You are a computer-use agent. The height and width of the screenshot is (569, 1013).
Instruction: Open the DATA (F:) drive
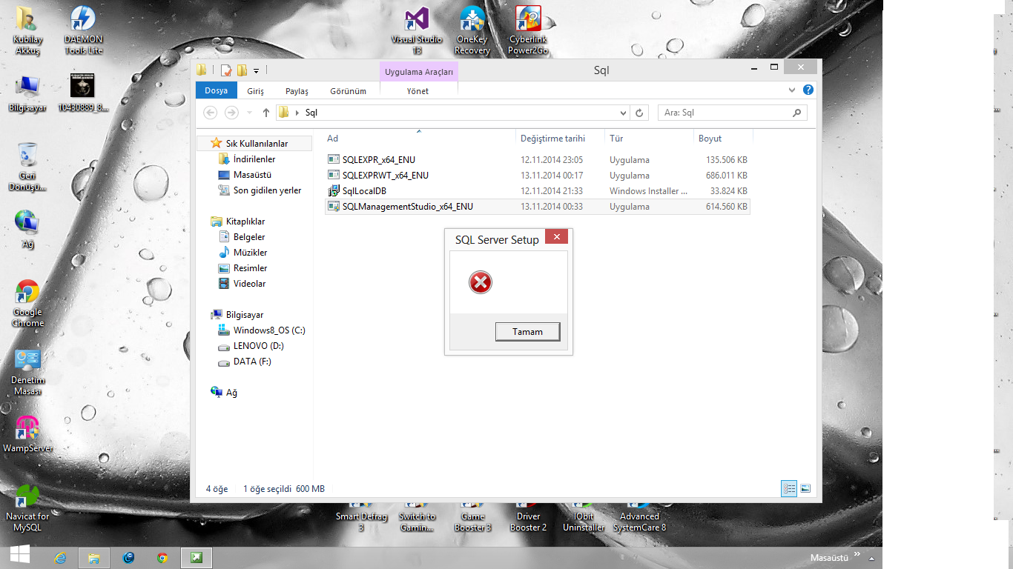coord(245,362)
